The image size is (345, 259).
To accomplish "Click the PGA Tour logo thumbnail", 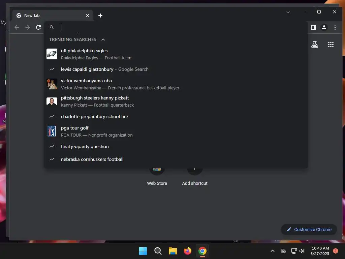I will 52,131.
